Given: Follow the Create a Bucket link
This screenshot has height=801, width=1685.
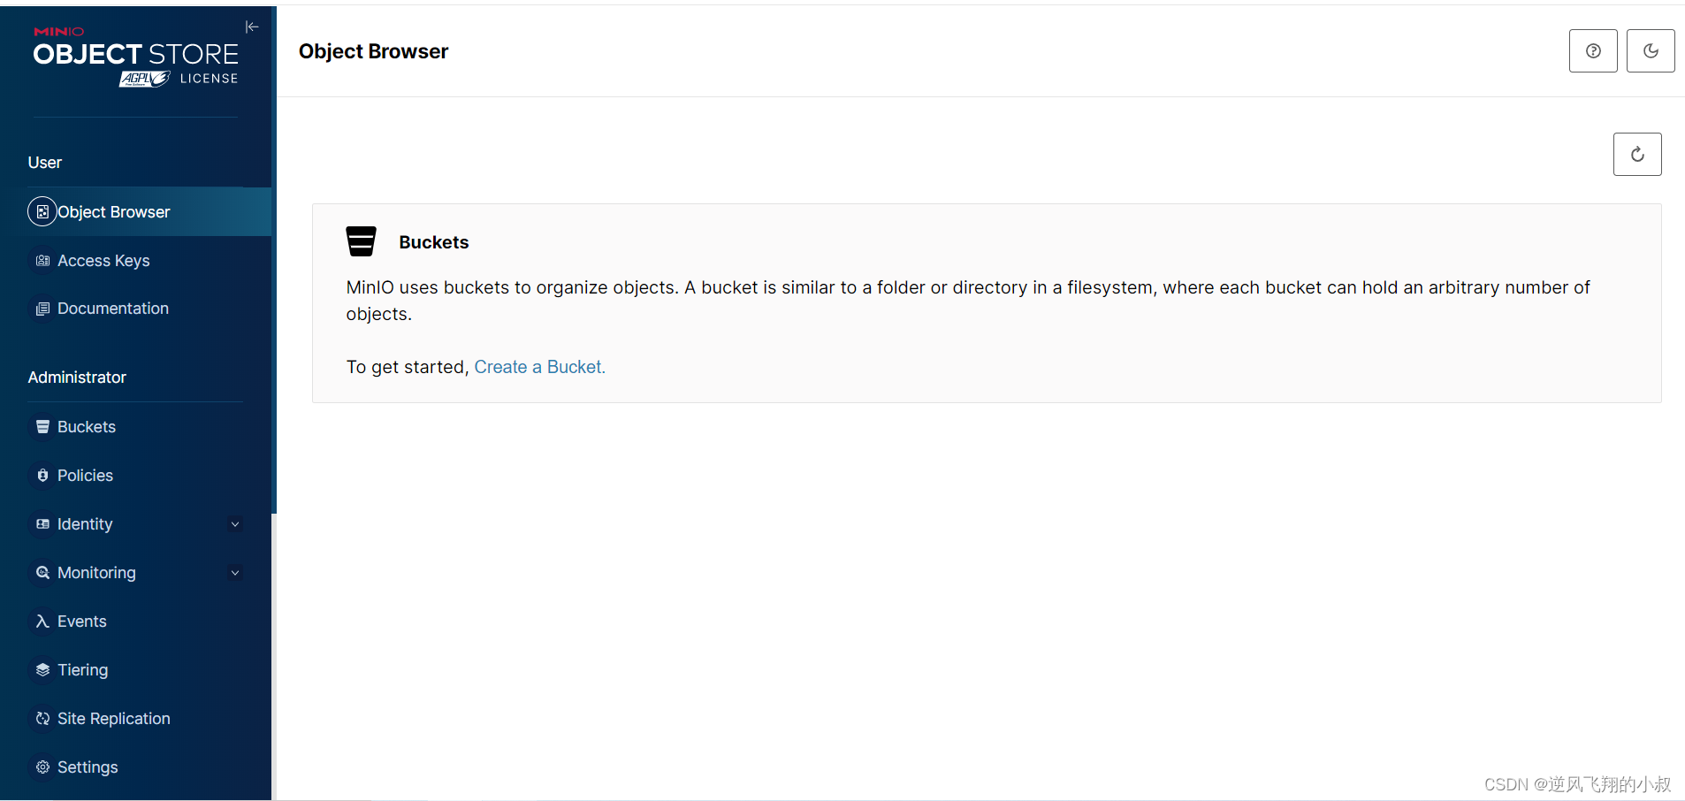Looking at the screenshot, I should pyautogui.click(x=539, y=367).
